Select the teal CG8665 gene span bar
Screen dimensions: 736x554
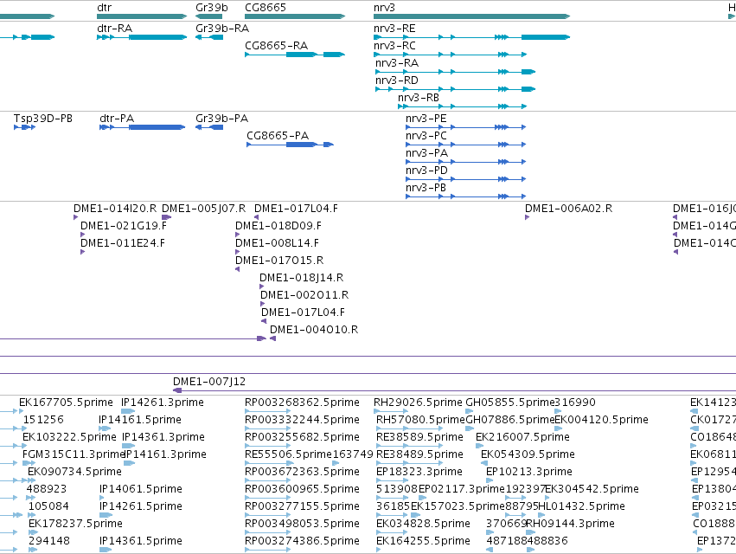295,16
